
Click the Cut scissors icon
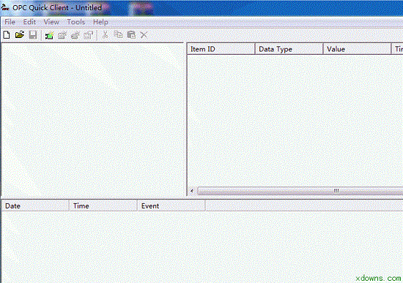(x=105, y=35)
